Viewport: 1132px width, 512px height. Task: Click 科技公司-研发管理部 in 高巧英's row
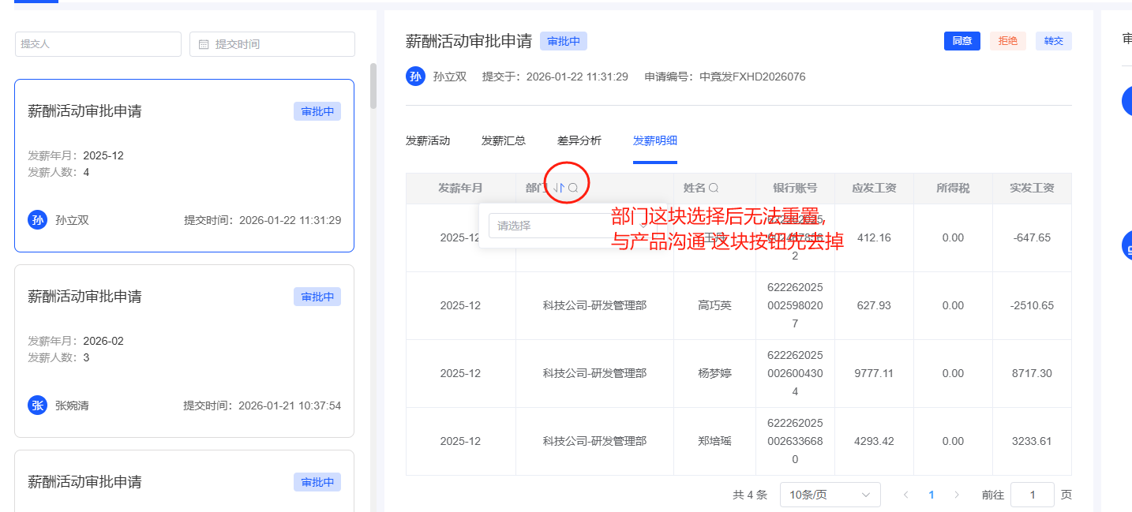[x=594, y=305]
